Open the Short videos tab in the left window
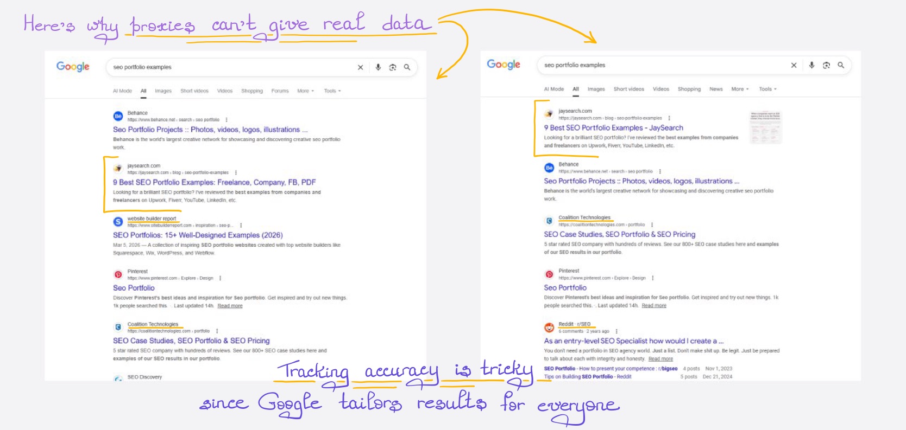Screen dimensions: 906x430 [x=194, y=91]
